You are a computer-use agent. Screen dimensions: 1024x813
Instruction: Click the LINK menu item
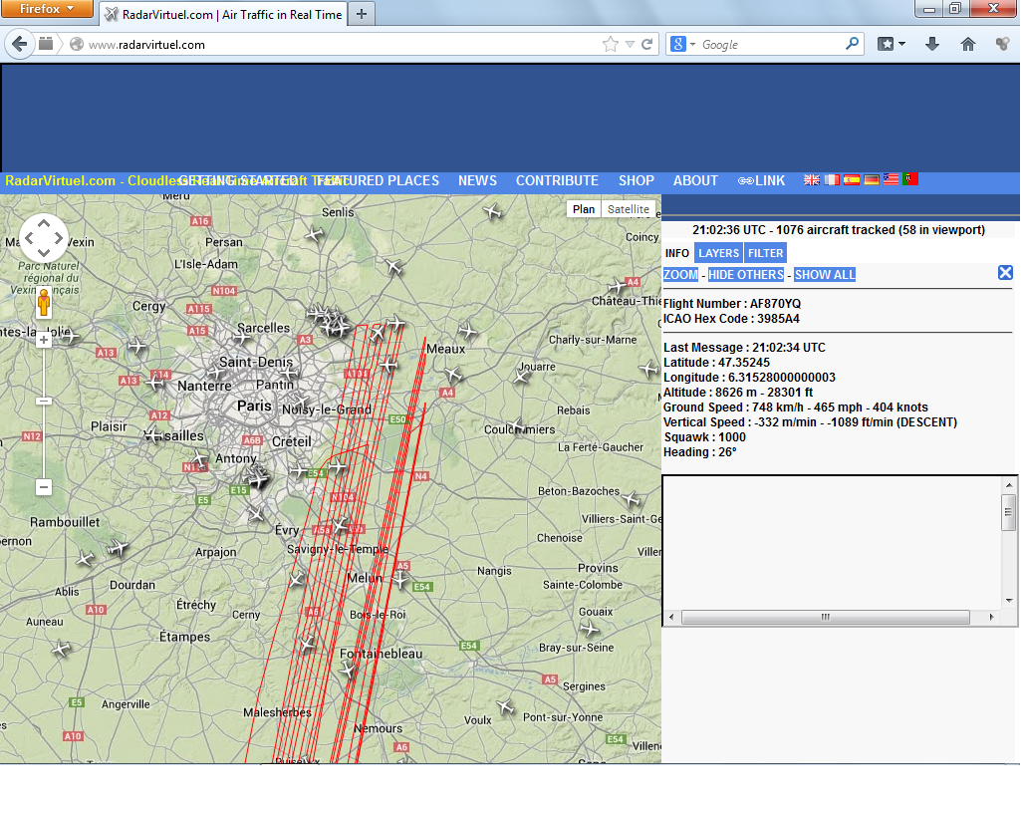tap(761, 181)
